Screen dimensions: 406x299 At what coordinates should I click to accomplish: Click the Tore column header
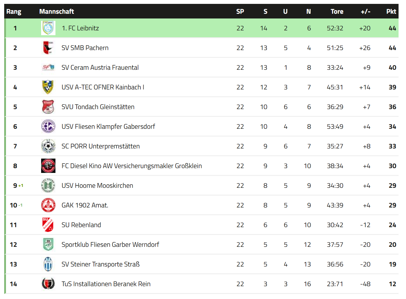(x=337, y=11)
